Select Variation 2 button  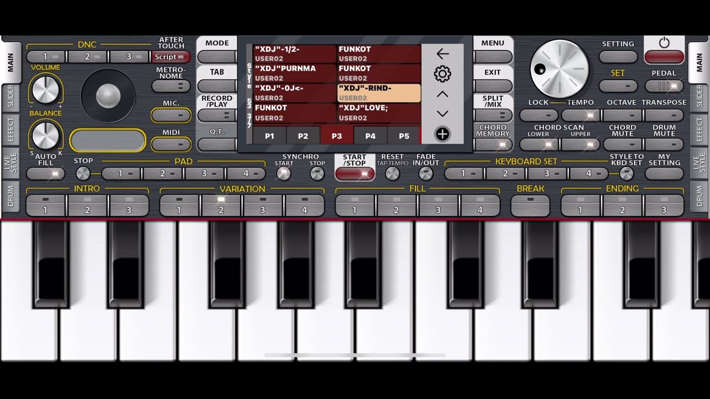221,206
